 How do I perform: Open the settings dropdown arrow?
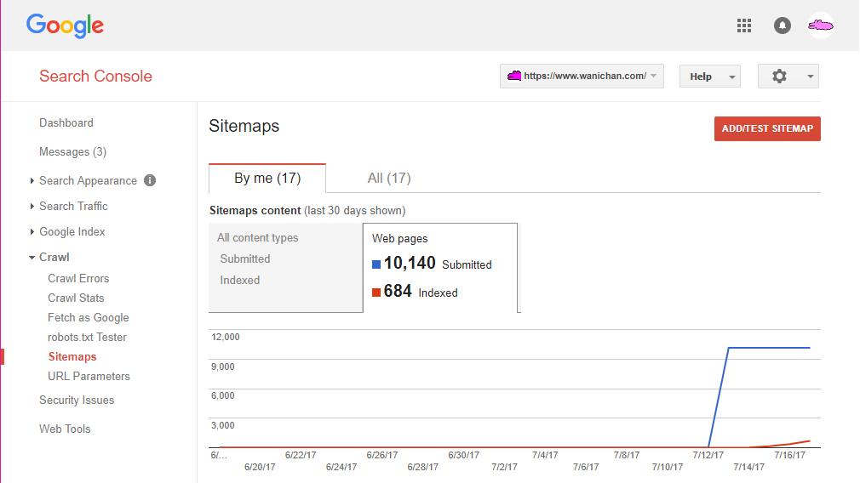click(810, 77)
